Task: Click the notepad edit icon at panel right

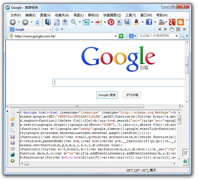Action: pyautogui.click(x=185, y=153)
